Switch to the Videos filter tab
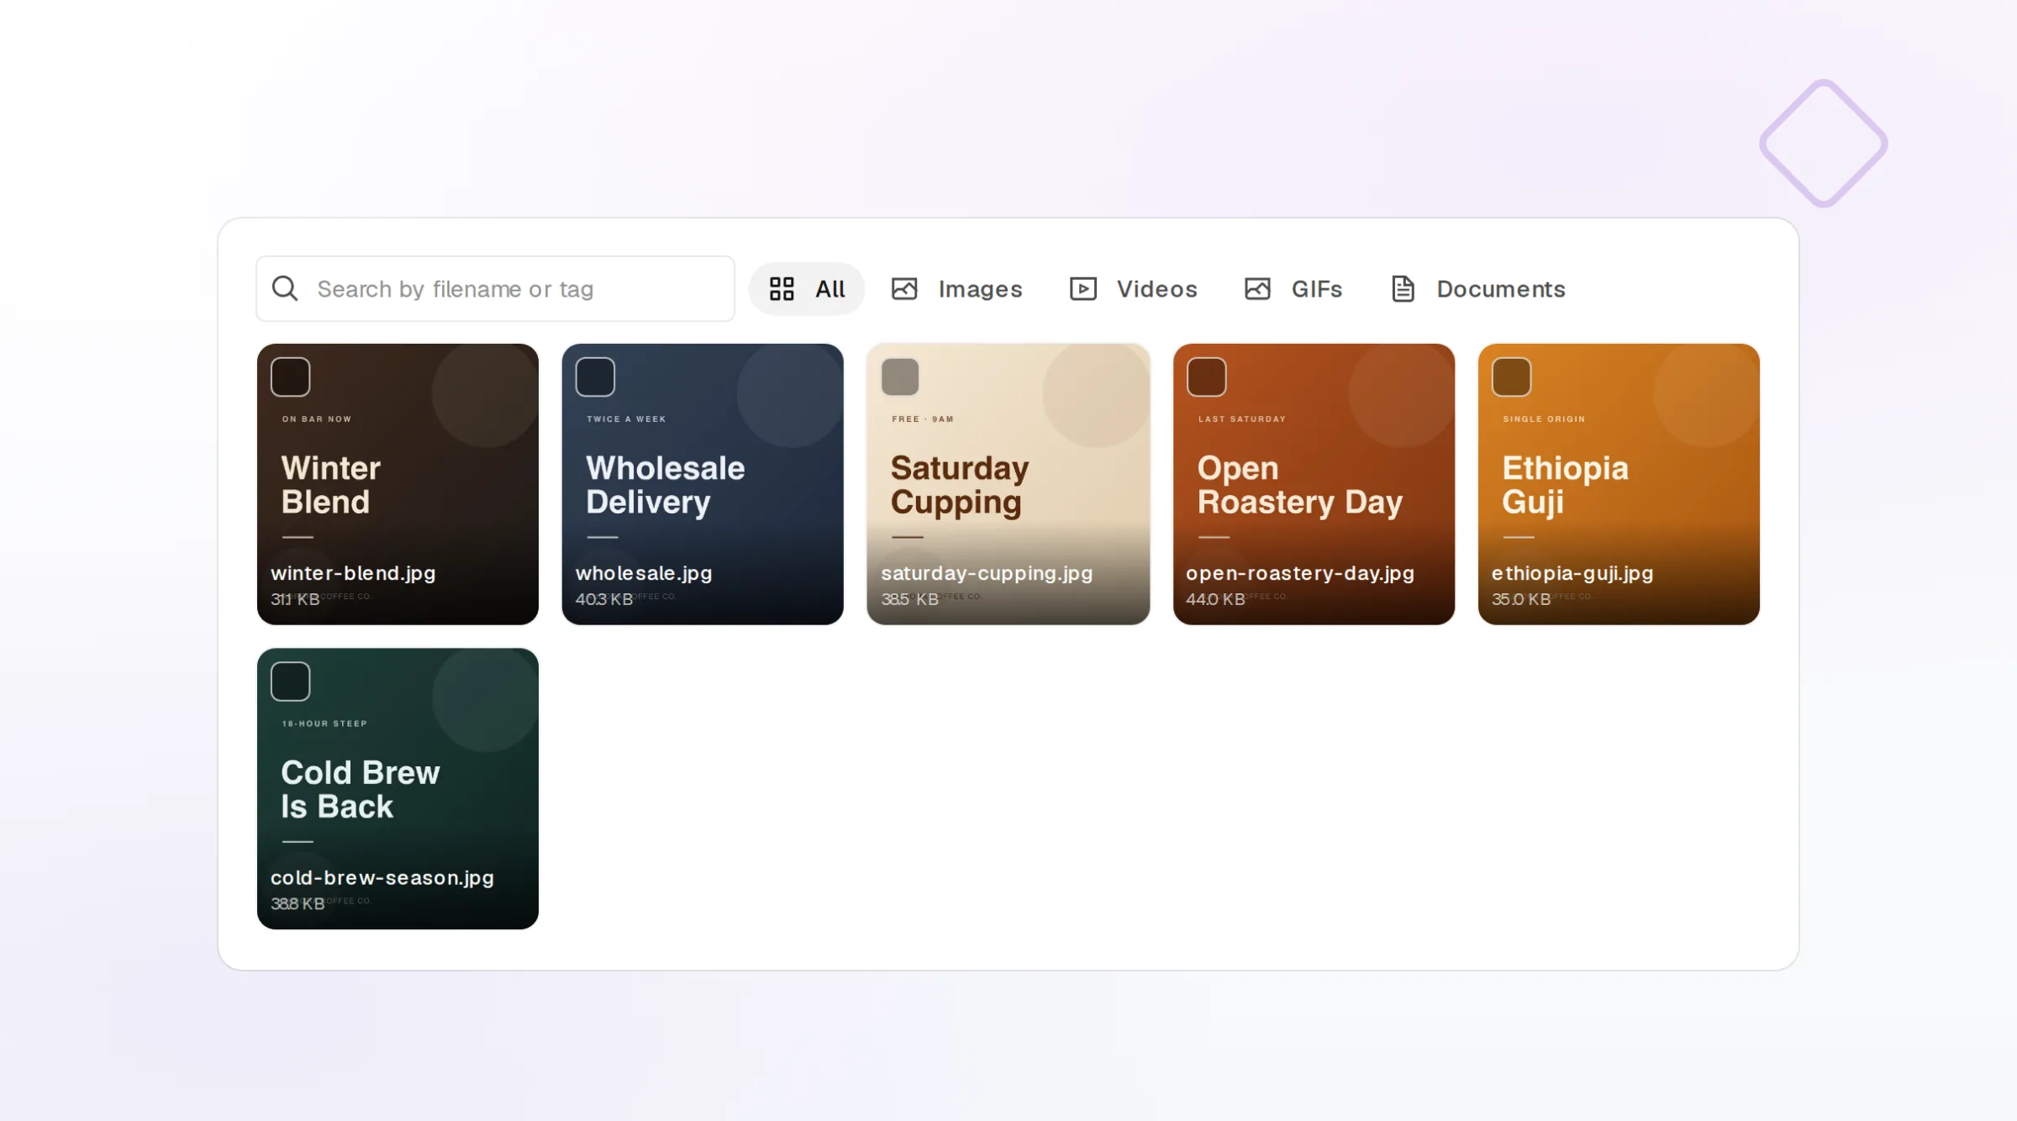 click(1133, 289)
